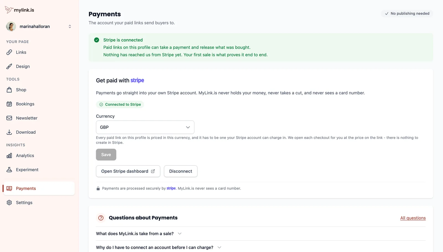Screen dimensions: 443x252
Task: Open Bookings in the sidebar
Action: point(39,104)
